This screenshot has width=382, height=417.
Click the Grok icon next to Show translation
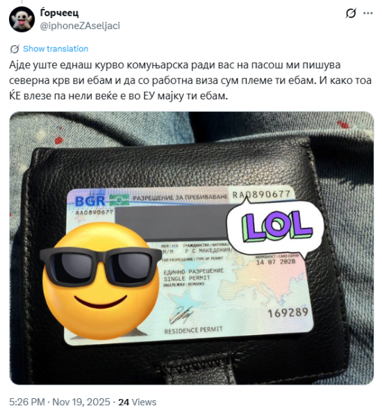[15, 49]
